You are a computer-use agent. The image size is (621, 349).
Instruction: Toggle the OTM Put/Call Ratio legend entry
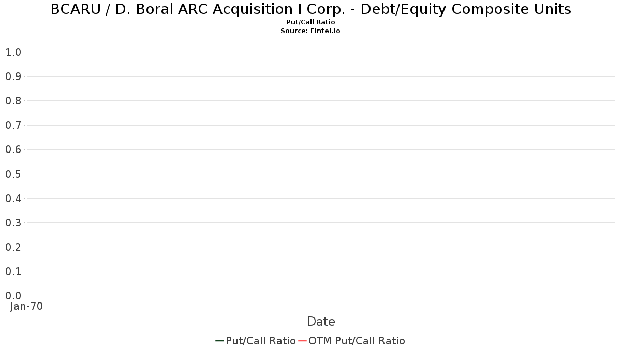(352, 341)
